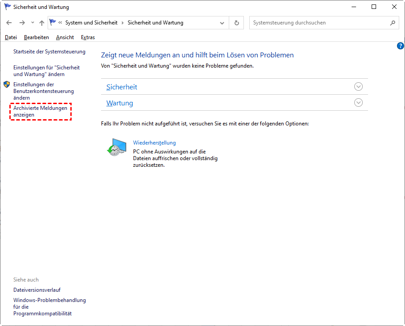Open Einstellungen für "Sicherheit und Wartung" ändern
The height and width of the screenshot is (326, 405).
pos(46,71)
